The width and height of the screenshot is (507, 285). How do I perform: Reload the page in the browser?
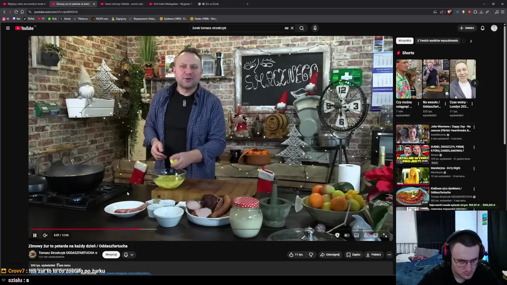pos(16,12)
